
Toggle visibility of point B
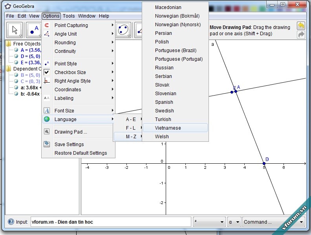tap(16, 75)
